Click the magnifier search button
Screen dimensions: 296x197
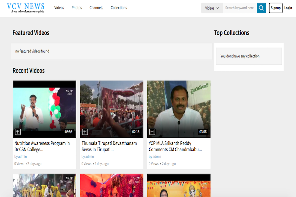click(261, 8)
